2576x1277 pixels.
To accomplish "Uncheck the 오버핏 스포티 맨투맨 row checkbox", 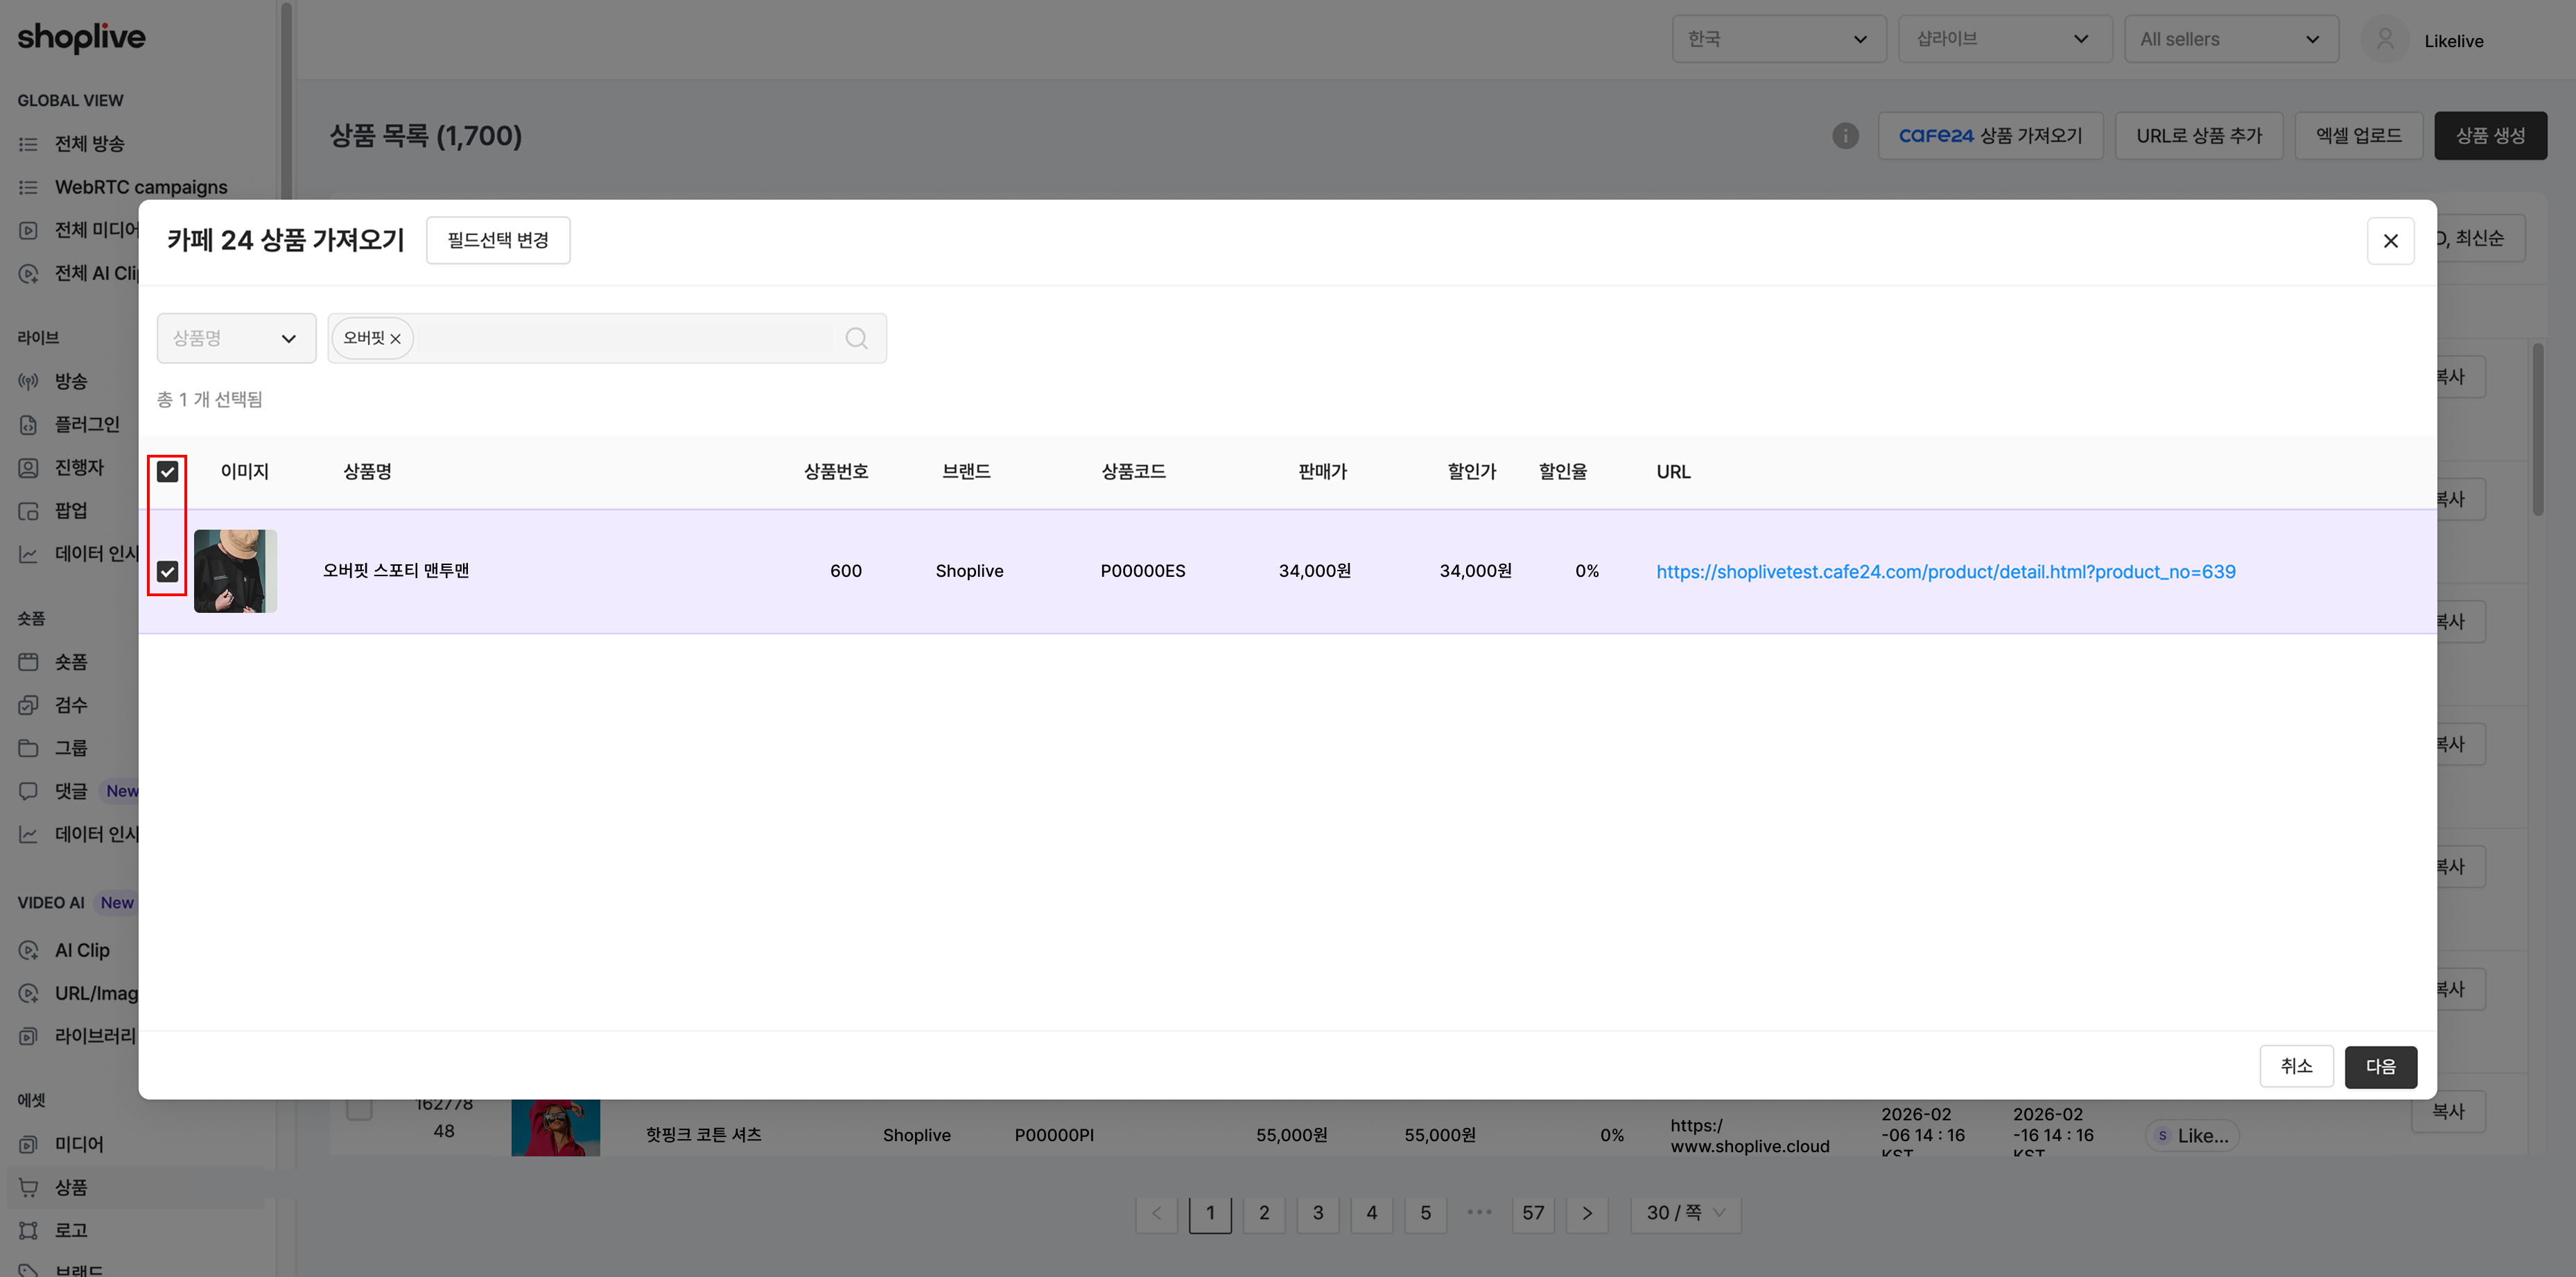I will 168,571.
